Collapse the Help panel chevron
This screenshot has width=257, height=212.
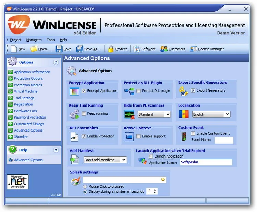(x=56, y=150)
